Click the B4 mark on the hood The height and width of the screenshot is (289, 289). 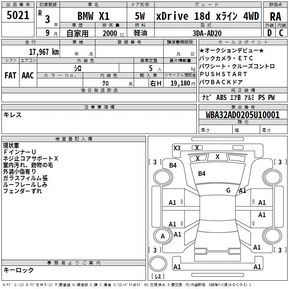202,174
